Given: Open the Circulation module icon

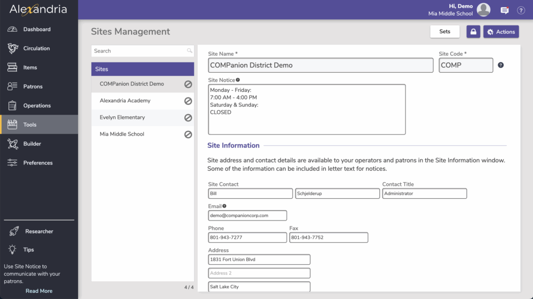Looking at the screenshot, I should point(12,48).
